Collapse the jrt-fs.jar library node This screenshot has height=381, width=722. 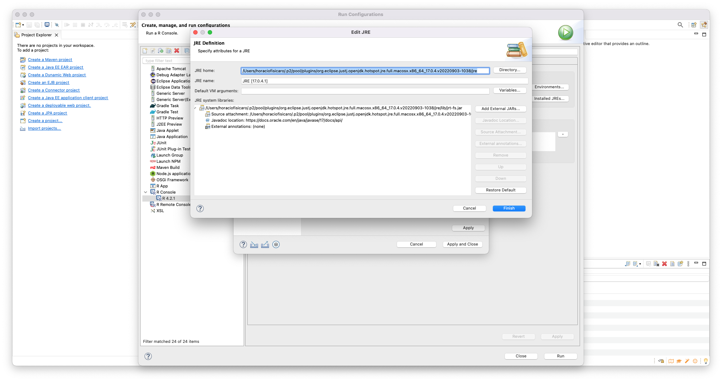[x=196, y=108]
